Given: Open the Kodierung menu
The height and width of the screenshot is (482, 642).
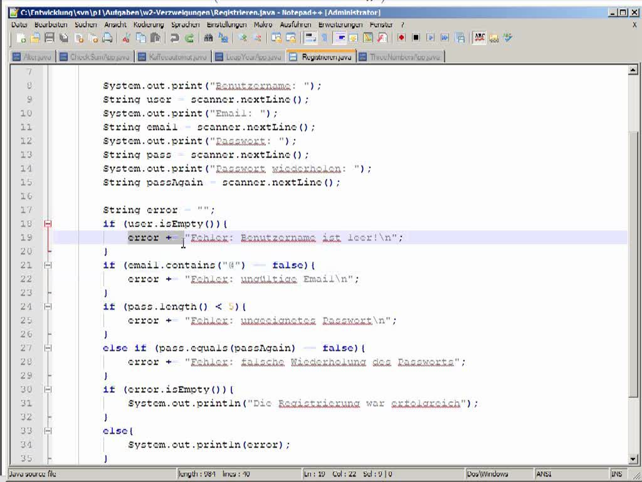Looking at the screenshot, I should 149,24.
